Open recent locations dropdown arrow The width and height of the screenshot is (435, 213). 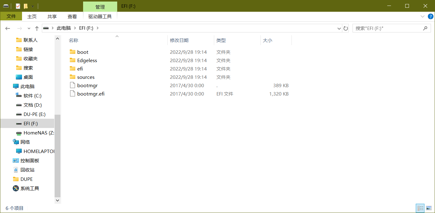point(29,28)
